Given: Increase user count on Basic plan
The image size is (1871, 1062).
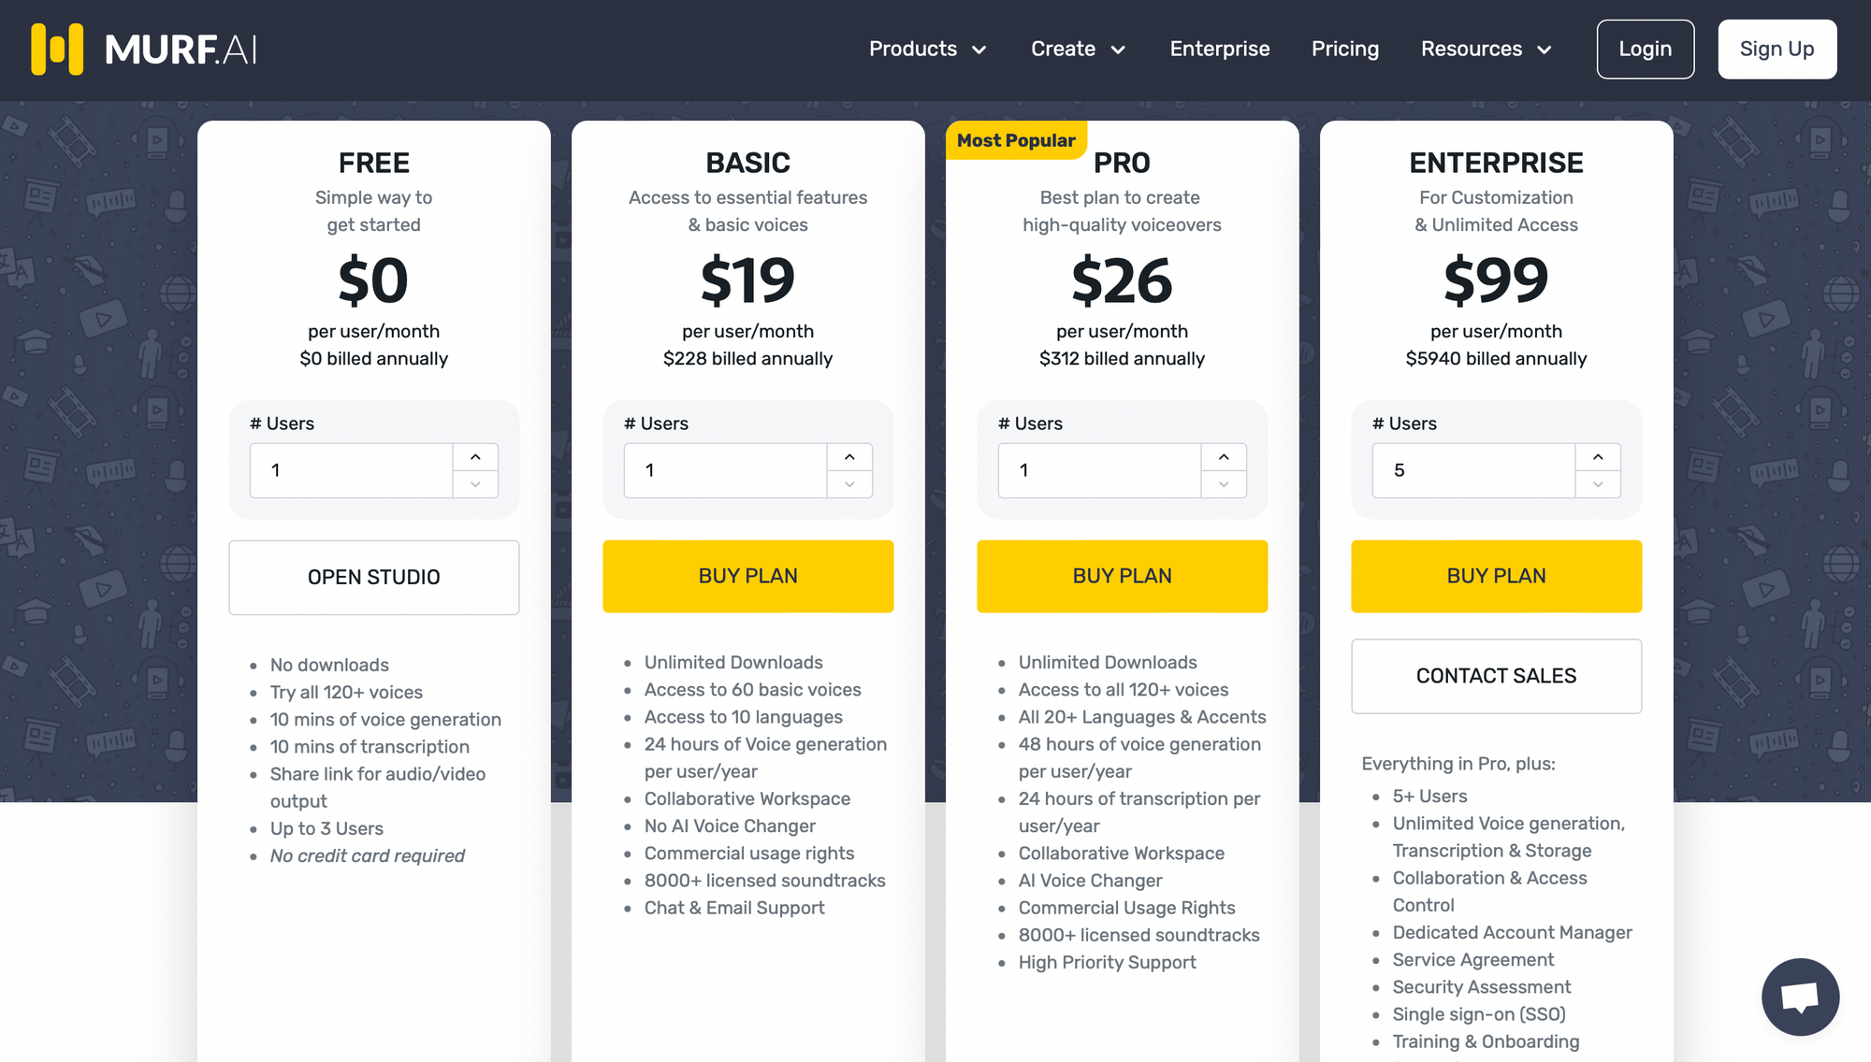Looking at the screenshot, I should pos(849,457).
